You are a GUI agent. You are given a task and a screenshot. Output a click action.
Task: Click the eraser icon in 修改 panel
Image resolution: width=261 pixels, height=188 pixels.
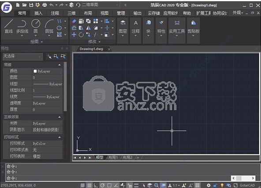(74, 21)
